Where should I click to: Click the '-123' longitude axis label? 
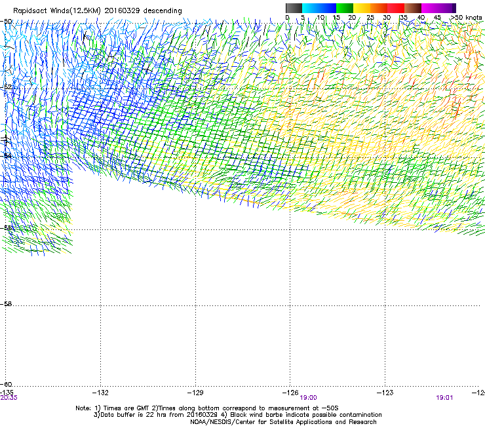[x=385, y=393]
